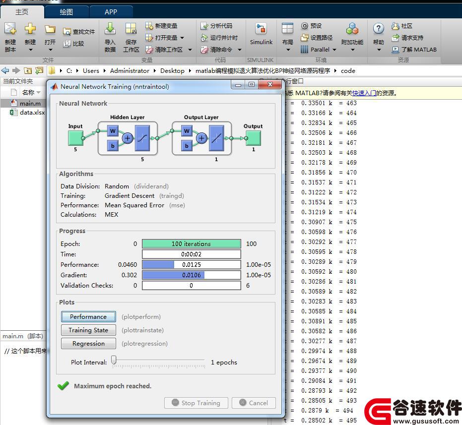This screenshot has height=425, width=462.
Task: Click the 社区 community icon
Action: 395,26
